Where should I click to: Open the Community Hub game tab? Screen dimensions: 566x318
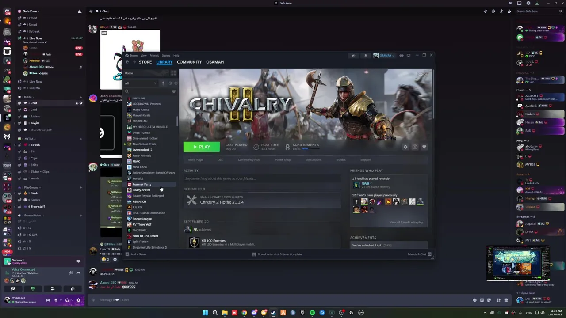(249, 160)
